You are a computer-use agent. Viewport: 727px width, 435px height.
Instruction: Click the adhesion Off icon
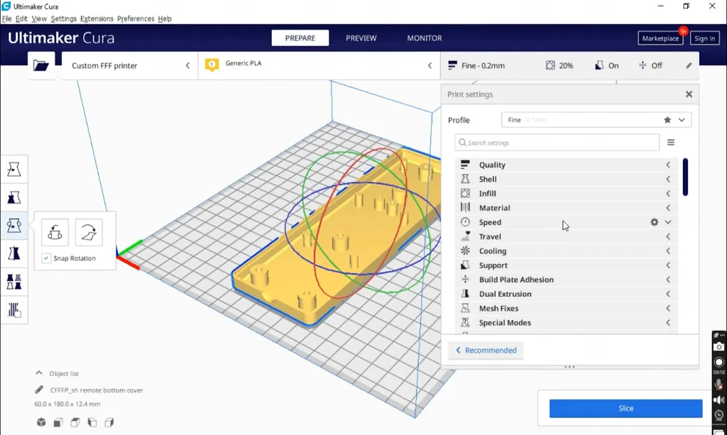643,65
